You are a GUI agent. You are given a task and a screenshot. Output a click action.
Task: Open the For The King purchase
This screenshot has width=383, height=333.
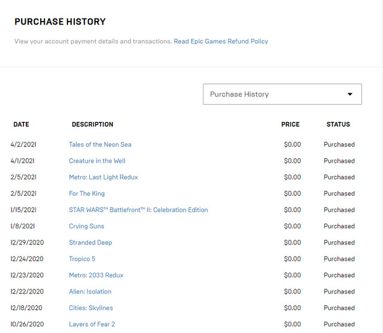coord(87,194)
